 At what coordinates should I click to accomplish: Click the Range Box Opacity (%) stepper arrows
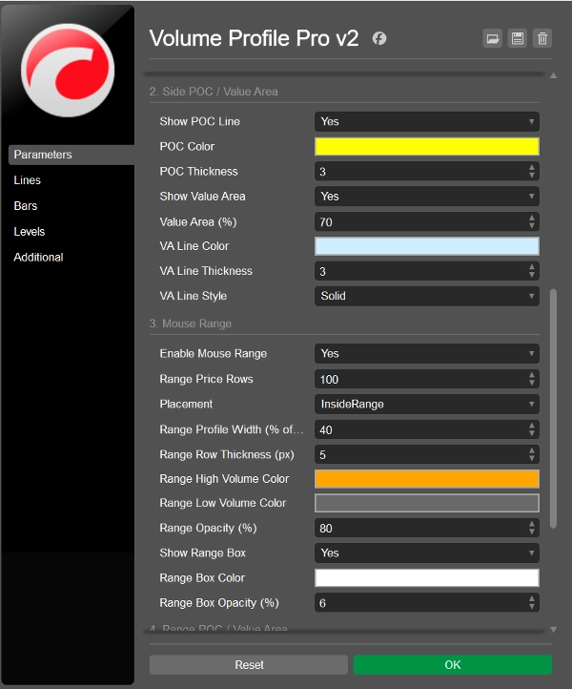point(532,603)
